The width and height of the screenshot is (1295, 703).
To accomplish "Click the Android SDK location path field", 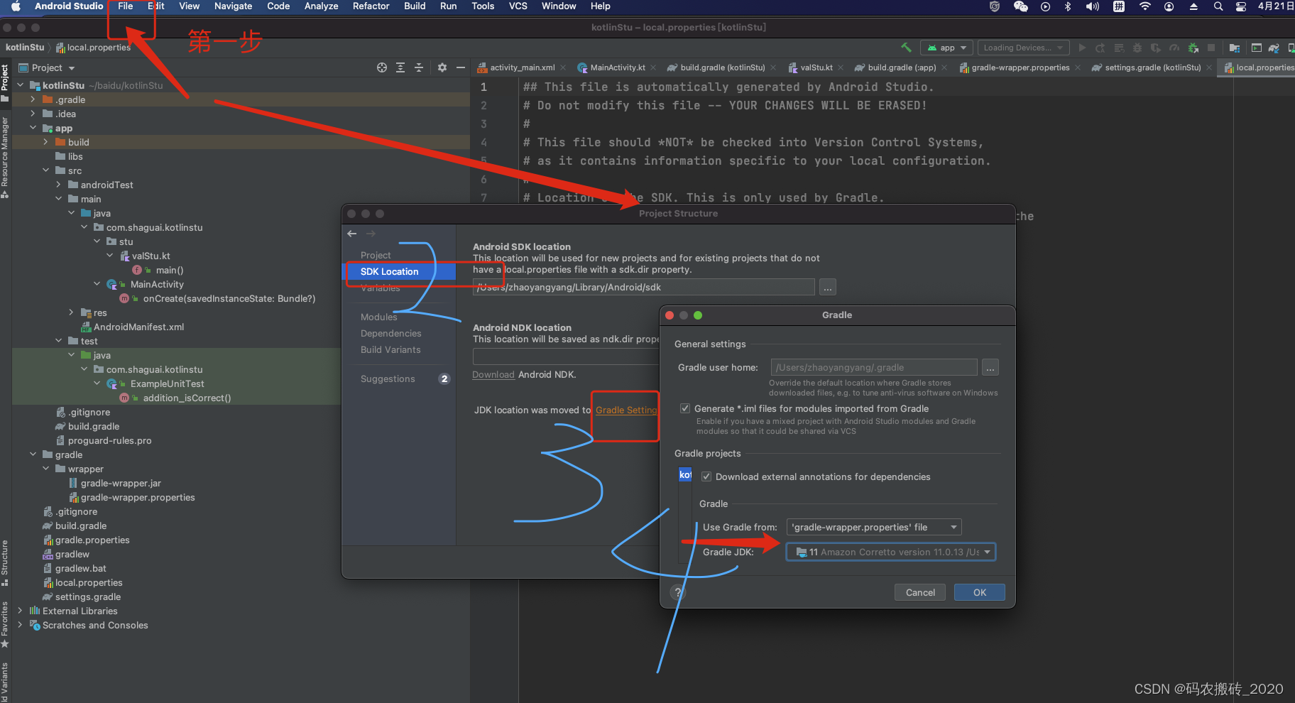I will coord(644,287).
